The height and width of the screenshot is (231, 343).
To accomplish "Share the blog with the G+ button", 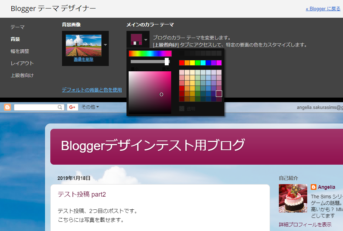I will (x=72, y=107).
